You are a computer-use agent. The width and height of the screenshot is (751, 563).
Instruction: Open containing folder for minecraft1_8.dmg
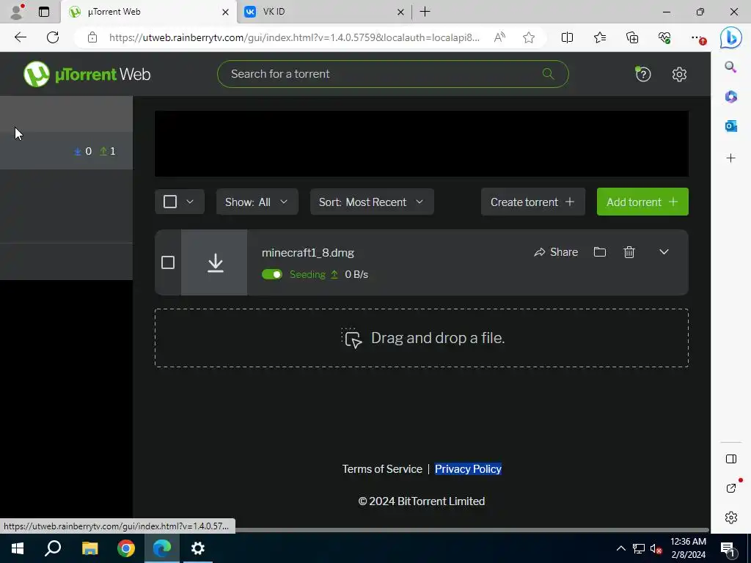click(600, 252)
